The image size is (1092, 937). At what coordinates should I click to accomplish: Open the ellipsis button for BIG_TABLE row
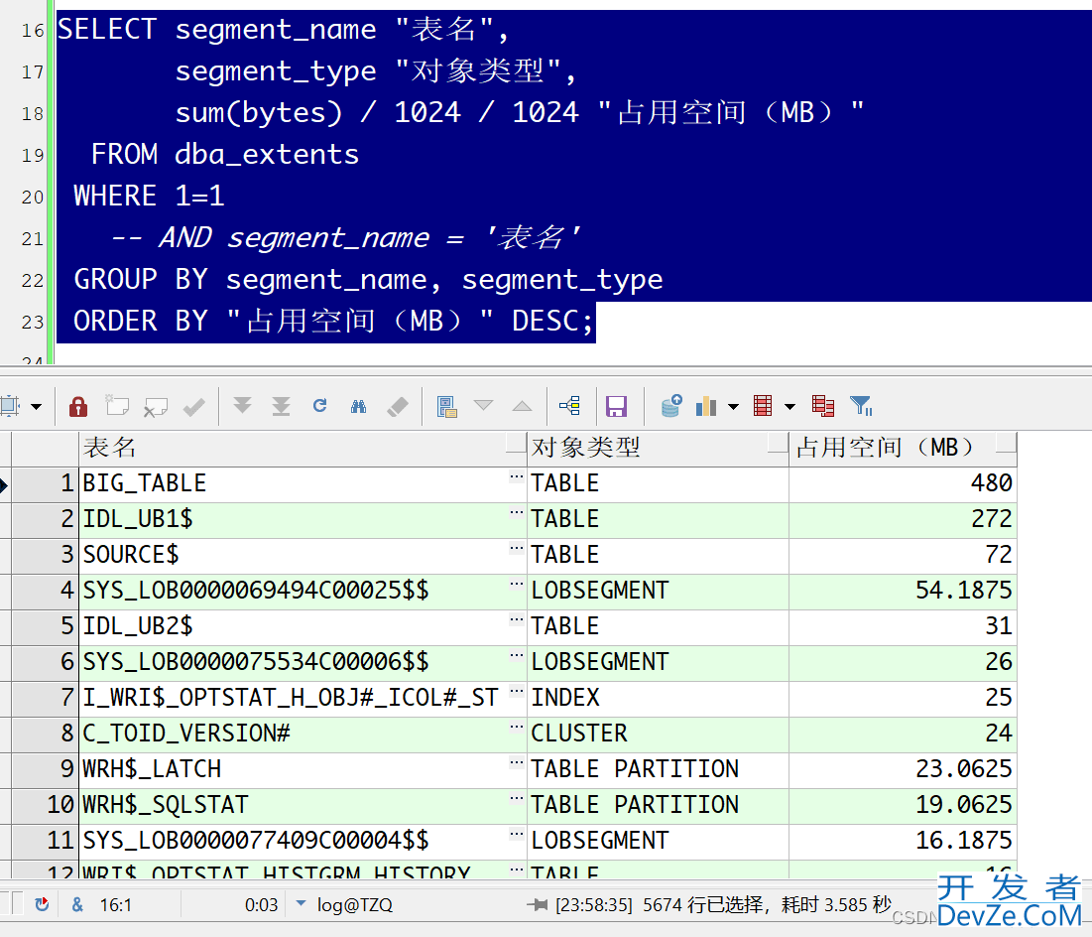coord(516,477)
